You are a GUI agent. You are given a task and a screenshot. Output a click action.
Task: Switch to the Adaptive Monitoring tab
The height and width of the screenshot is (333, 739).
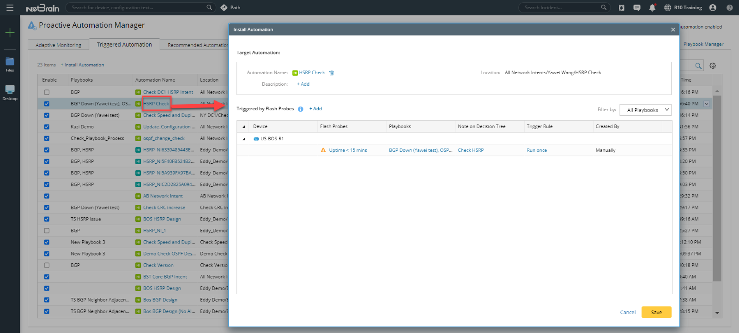pos(58,45)
